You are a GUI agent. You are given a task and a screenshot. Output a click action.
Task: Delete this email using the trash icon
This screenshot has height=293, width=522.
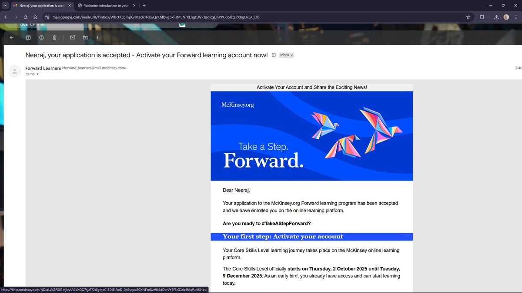[54, 38]
